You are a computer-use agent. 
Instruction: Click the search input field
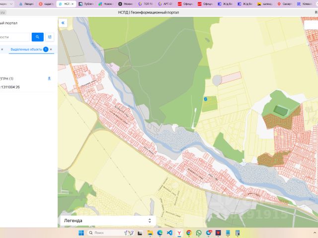(x=14, y=37)
